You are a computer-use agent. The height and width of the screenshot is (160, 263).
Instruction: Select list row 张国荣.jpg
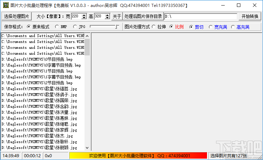coord(43,100)
